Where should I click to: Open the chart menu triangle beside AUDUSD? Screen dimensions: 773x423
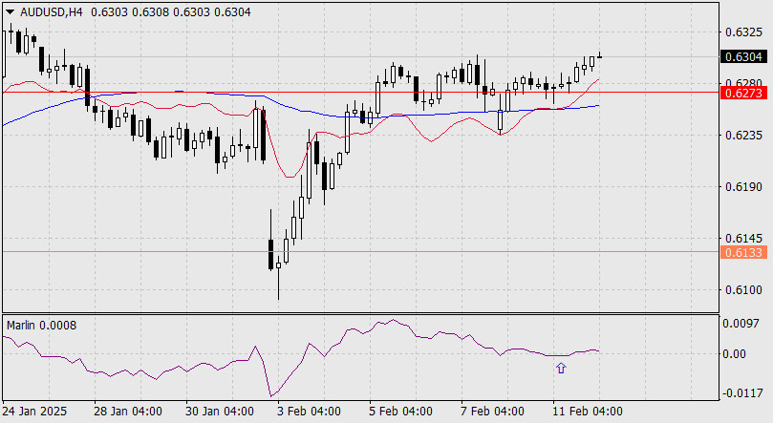[10, 12]
